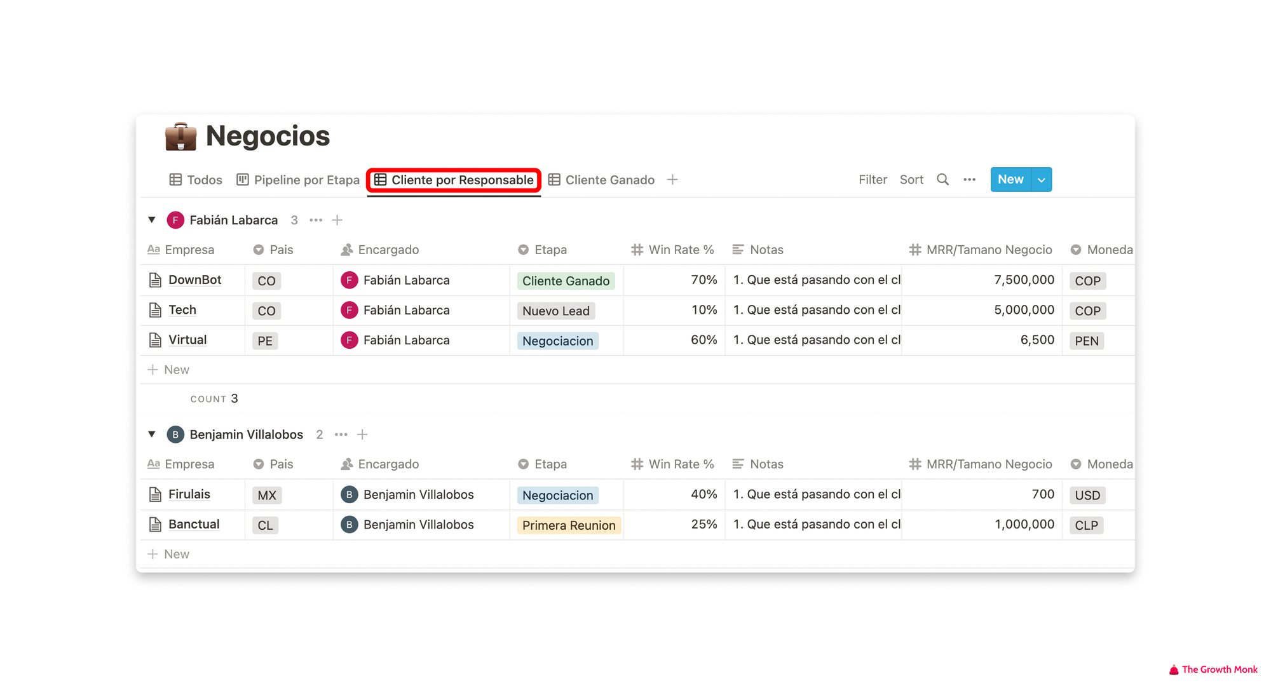Viewport: 1271px width, 688px height.
Task: Click Nuevo Lead stage tag for Tech
Action: [x=556, y=311]
